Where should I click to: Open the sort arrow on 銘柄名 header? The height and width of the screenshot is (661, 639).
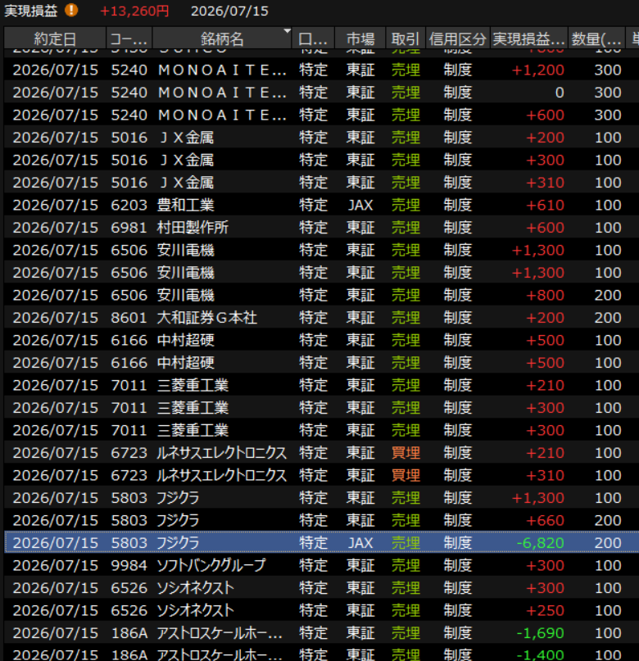[x=287, y=31]
